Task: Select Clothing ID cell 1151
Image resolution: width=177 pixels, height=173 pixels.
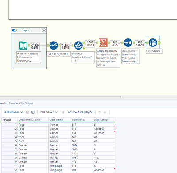Action: tap(82, 162)
